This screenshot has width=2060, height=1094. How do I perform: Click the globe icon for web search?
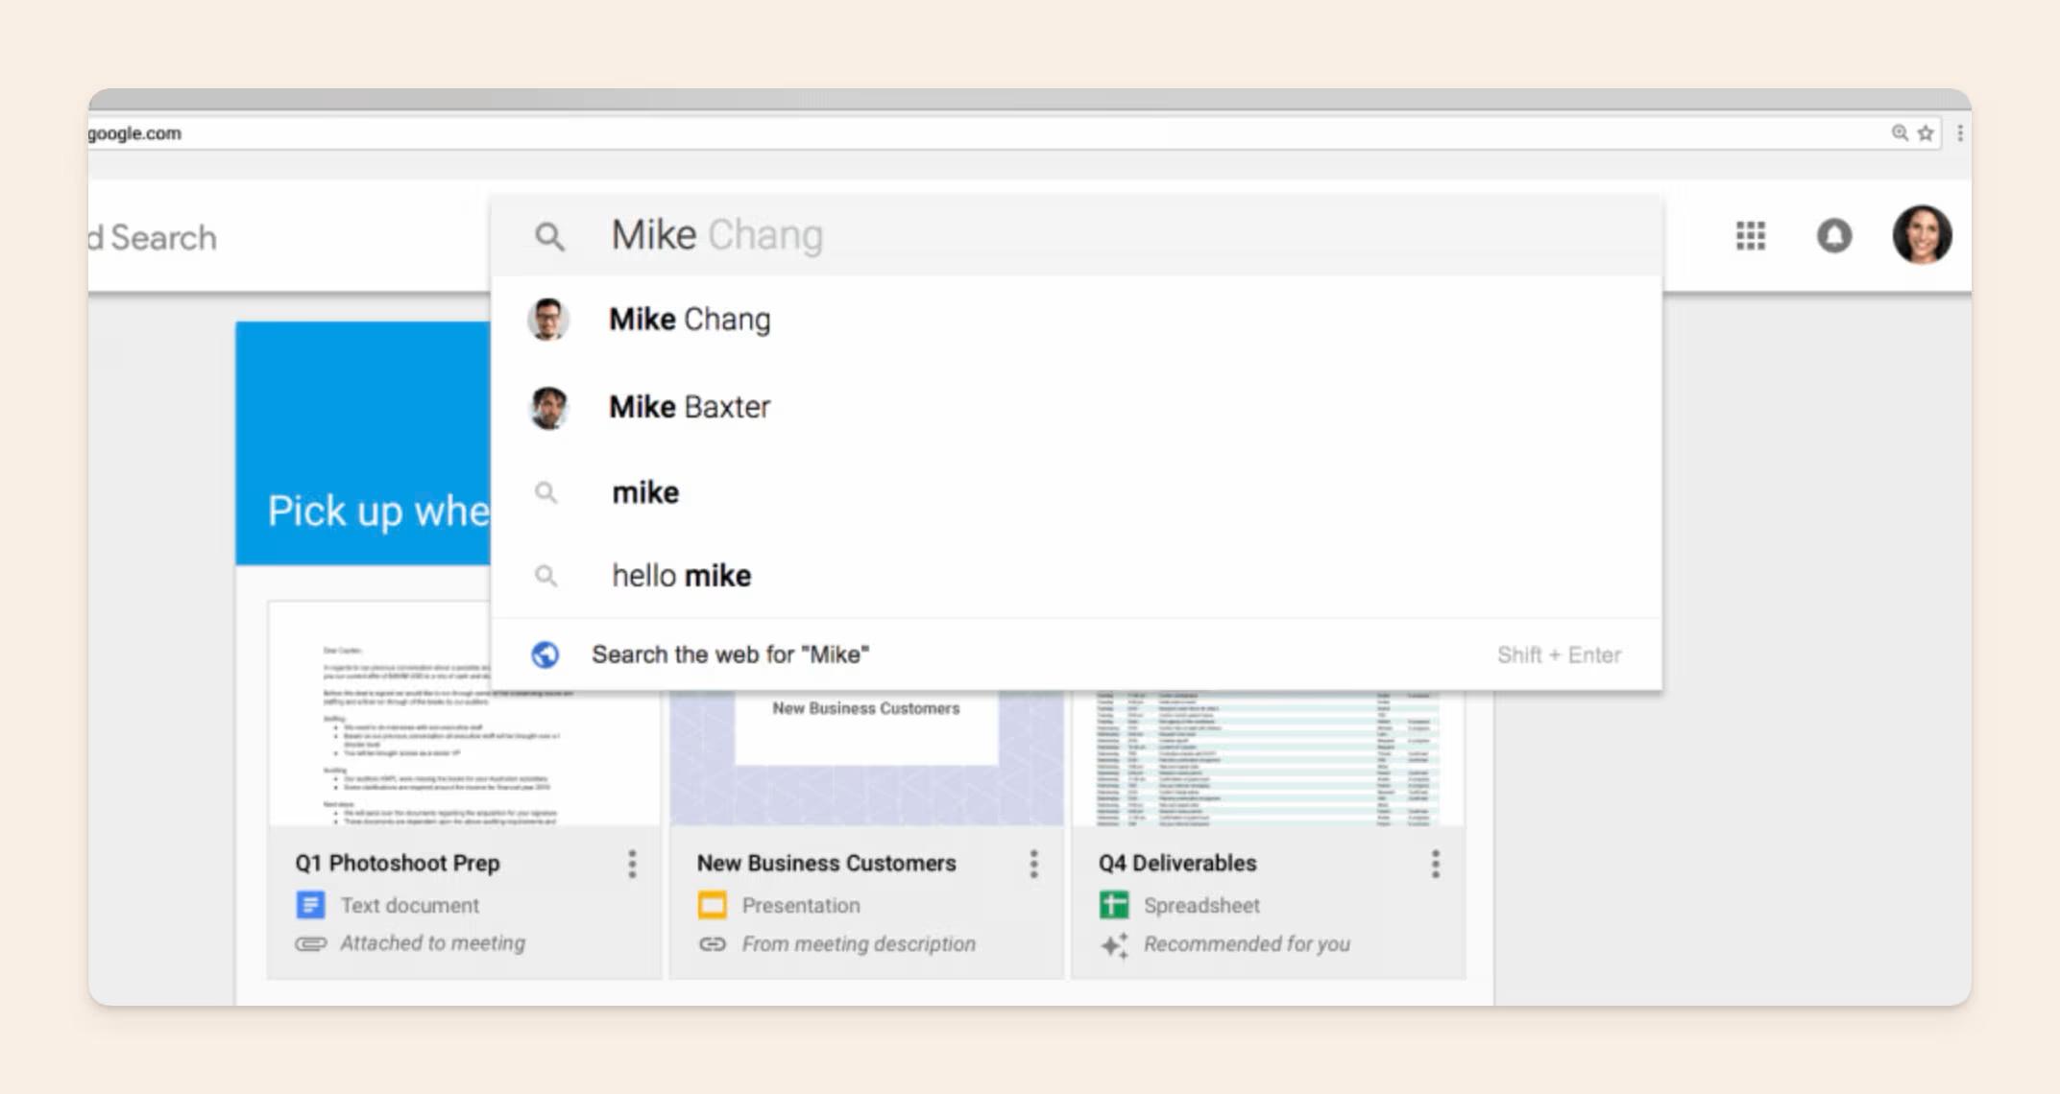click(x=545, y=654)
